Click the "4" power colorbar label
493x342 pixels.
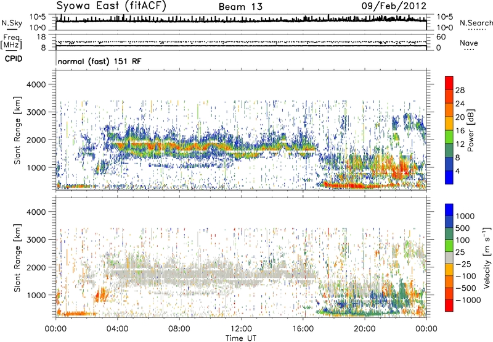[x=457, y=172]
